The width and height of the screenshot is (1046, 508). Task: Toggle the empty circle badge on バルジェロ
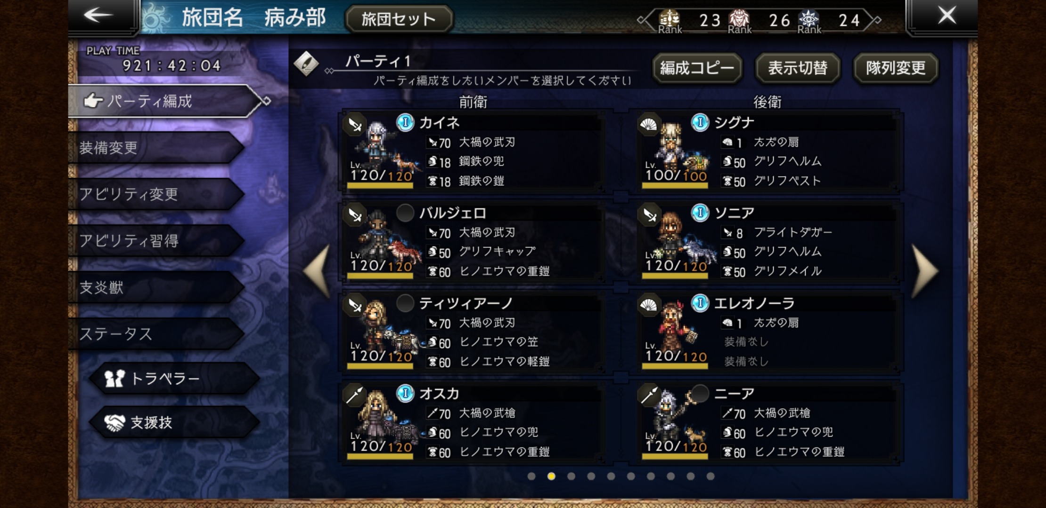point(405,213)
